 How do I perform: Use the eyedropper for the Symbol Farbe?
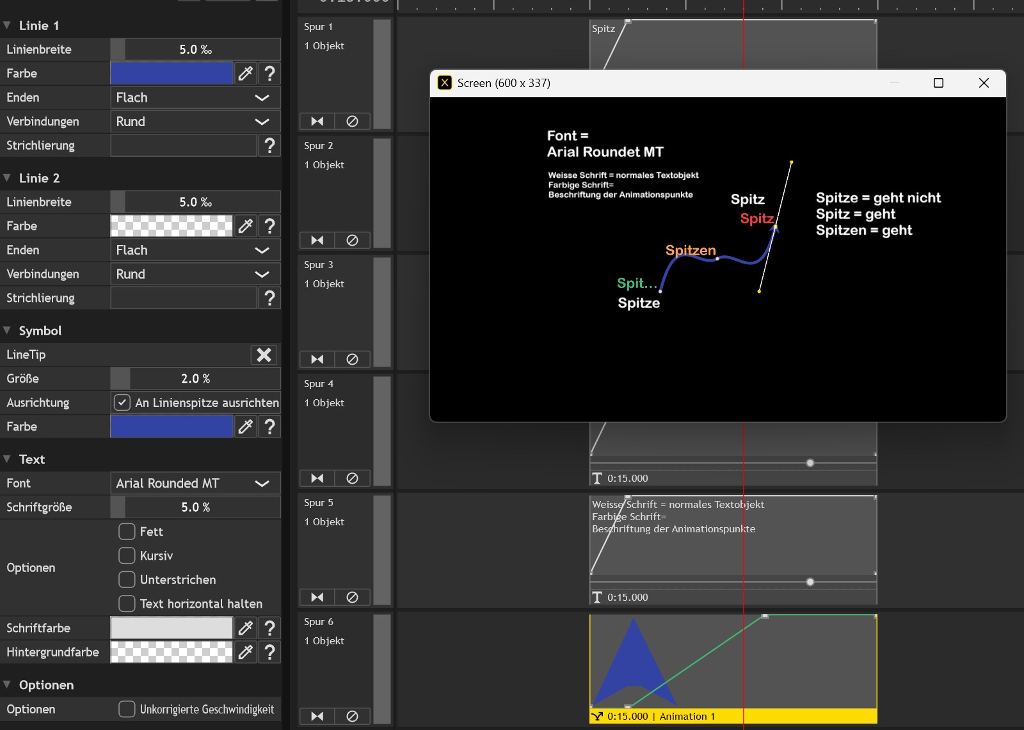coord(246,427)
